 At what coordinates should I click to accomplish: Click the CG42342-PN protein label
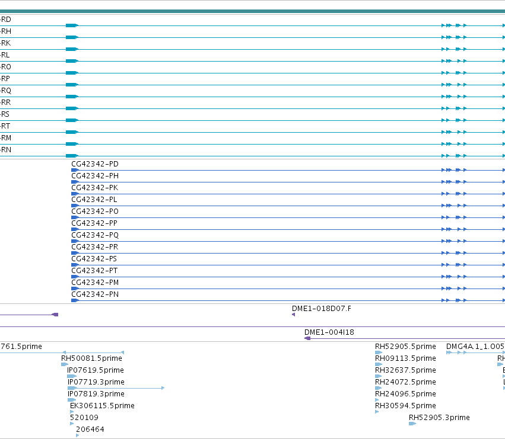[x=95, y=294]
